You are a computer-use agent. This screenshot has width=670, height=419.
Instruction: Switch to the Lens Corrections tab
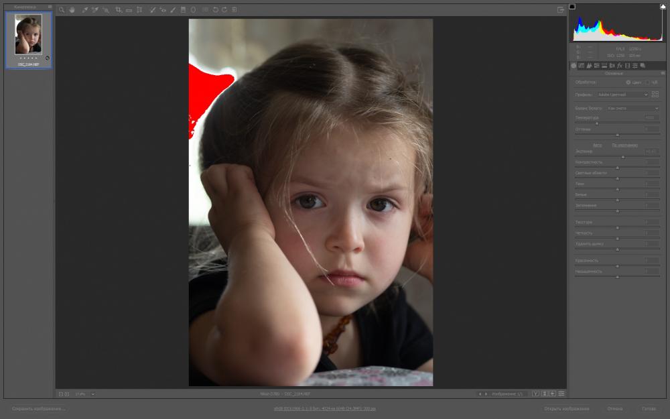pyautogui.click(x=612, y=66)
